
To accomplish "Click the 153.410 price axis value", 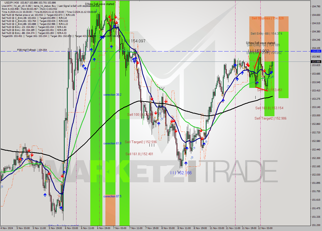I will pos(316,90).
